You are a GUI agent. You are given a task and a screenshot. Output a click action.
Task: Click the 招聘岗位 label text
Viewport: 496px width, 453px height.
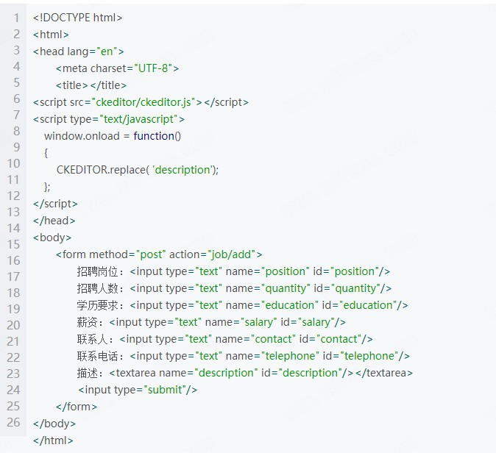(x=101, y=271)
